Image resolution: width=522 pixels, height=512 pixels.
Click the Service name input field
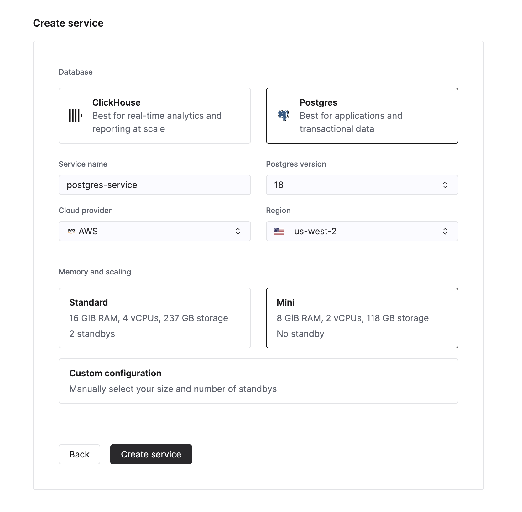tap(154, 185)
